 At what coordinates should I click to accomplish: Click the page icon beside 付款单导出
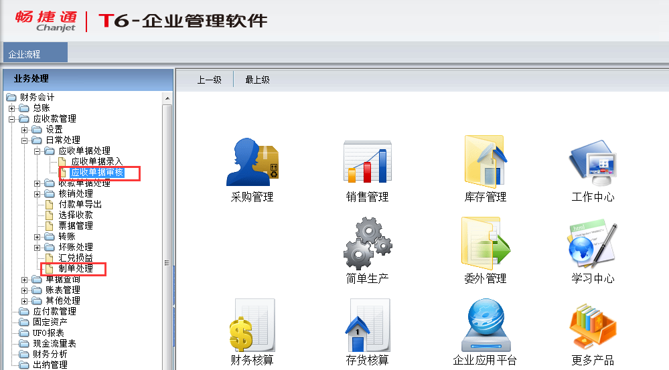pyautogui.click(x=50, y=204)
